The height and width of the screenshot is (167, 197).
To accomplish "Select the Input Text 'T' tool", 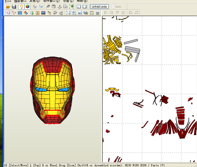I will 37,13.
